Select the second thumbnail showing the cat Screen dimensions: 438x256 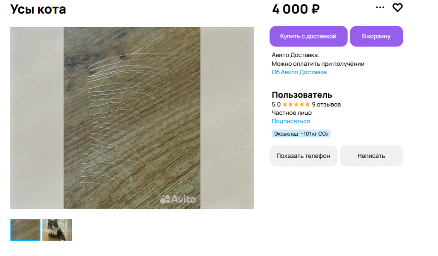click(57, 230)
